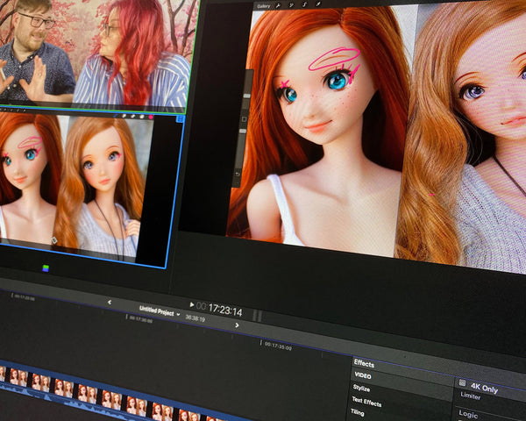Enable the 4K Only checkbox
Screen dimensions: 526x421
[462, 382]
